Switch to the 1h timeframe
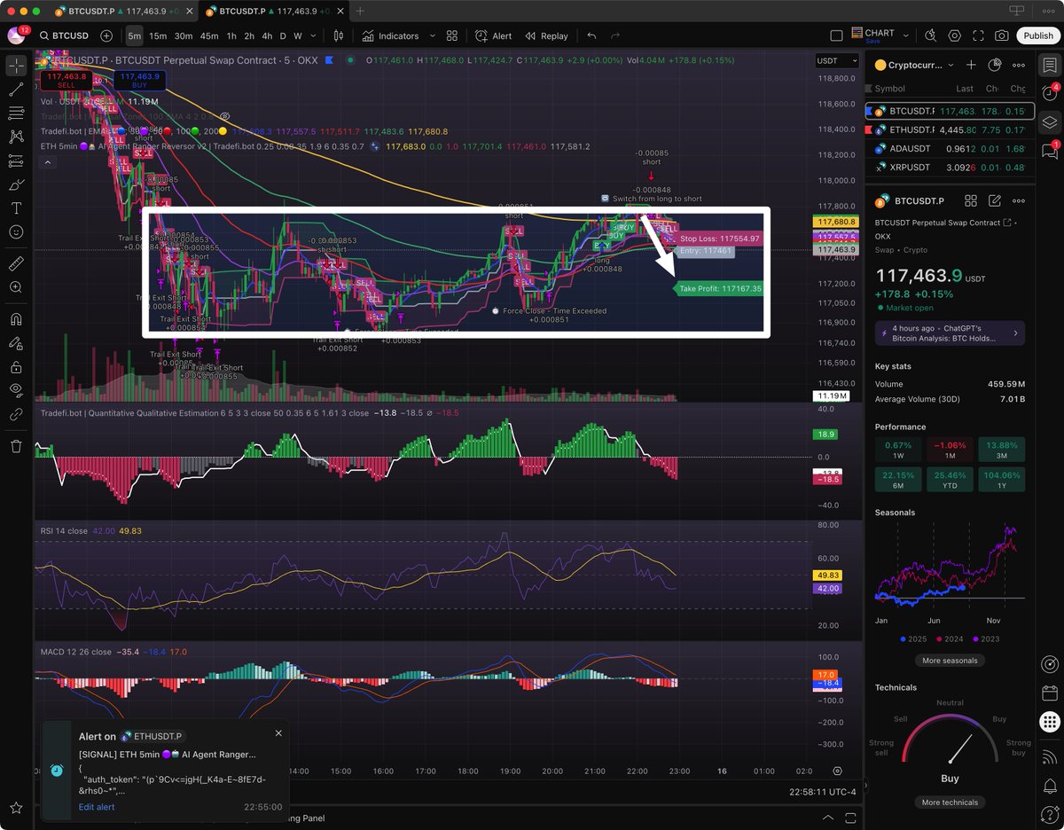Screen dimensions: 1064x830 [x=231, y=35]
